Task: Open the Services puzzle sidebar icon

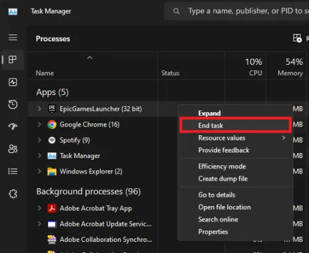Action: pos(13,194)
